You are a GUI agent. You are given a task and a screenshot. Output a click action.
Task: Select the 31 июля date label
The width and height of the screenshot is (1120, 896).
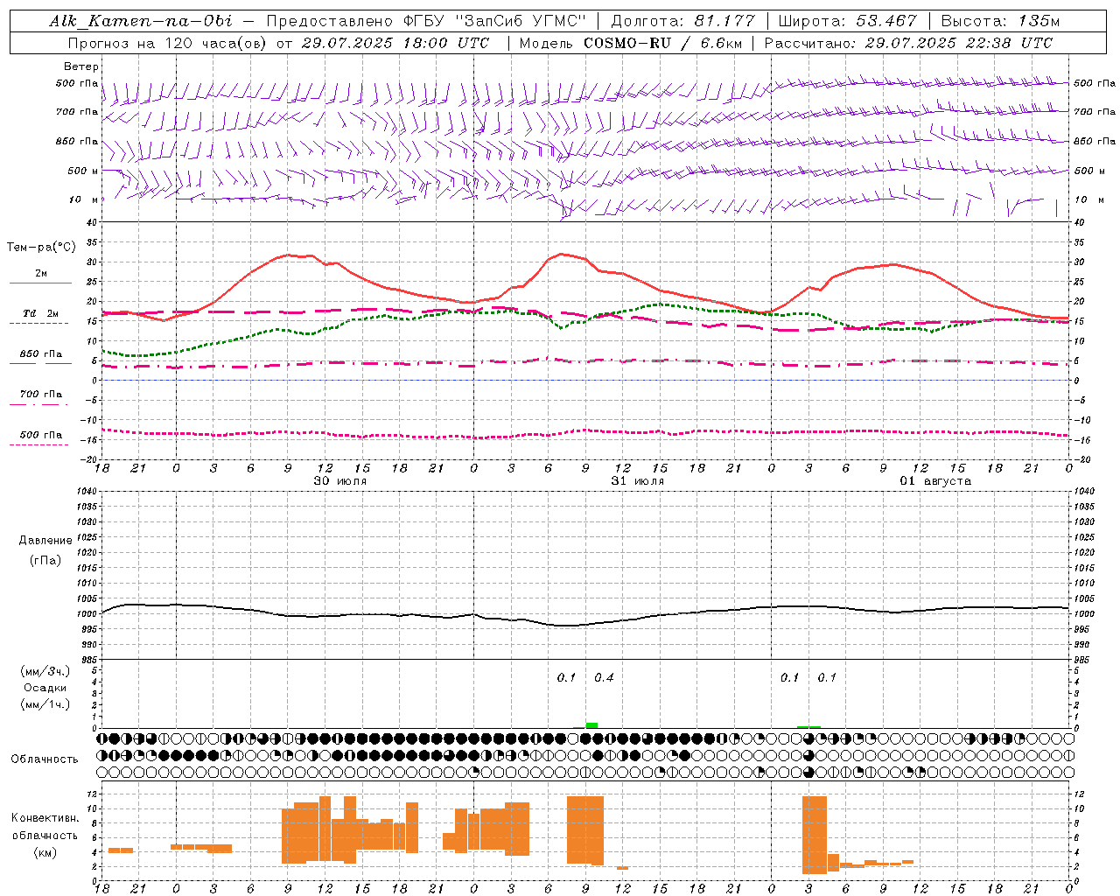pyautogui.click(x=638, y=481)
